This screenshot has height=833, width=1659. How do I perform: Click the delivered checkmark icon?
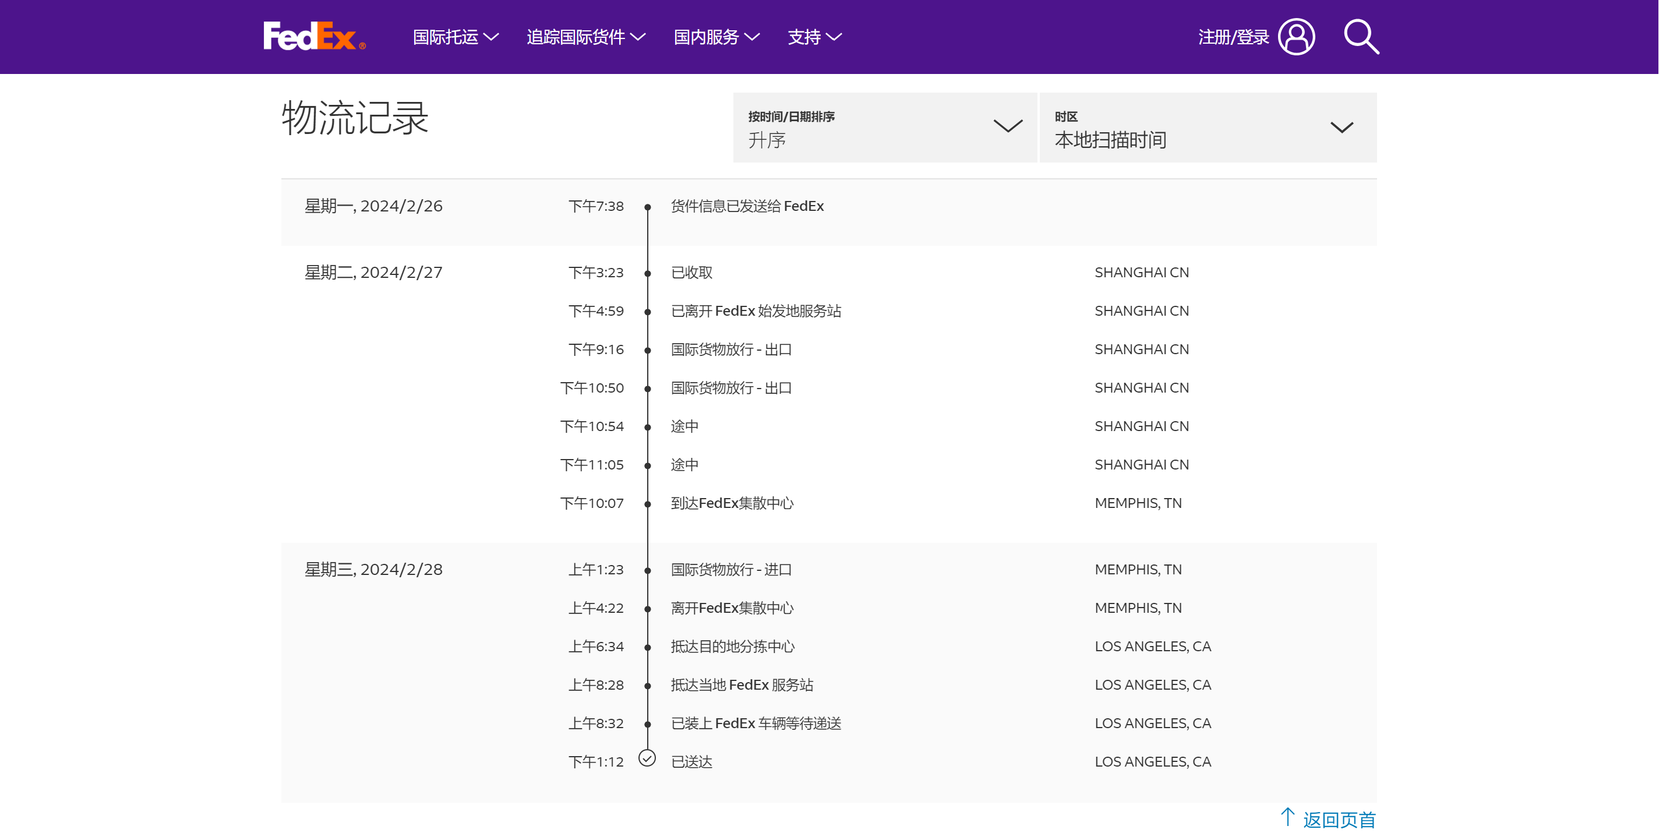tap(647, 758)
